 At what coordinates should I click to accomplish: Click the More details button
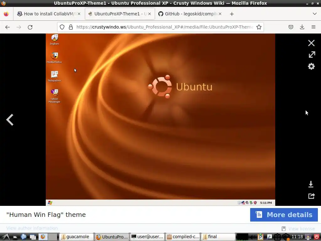coord(284,215)
